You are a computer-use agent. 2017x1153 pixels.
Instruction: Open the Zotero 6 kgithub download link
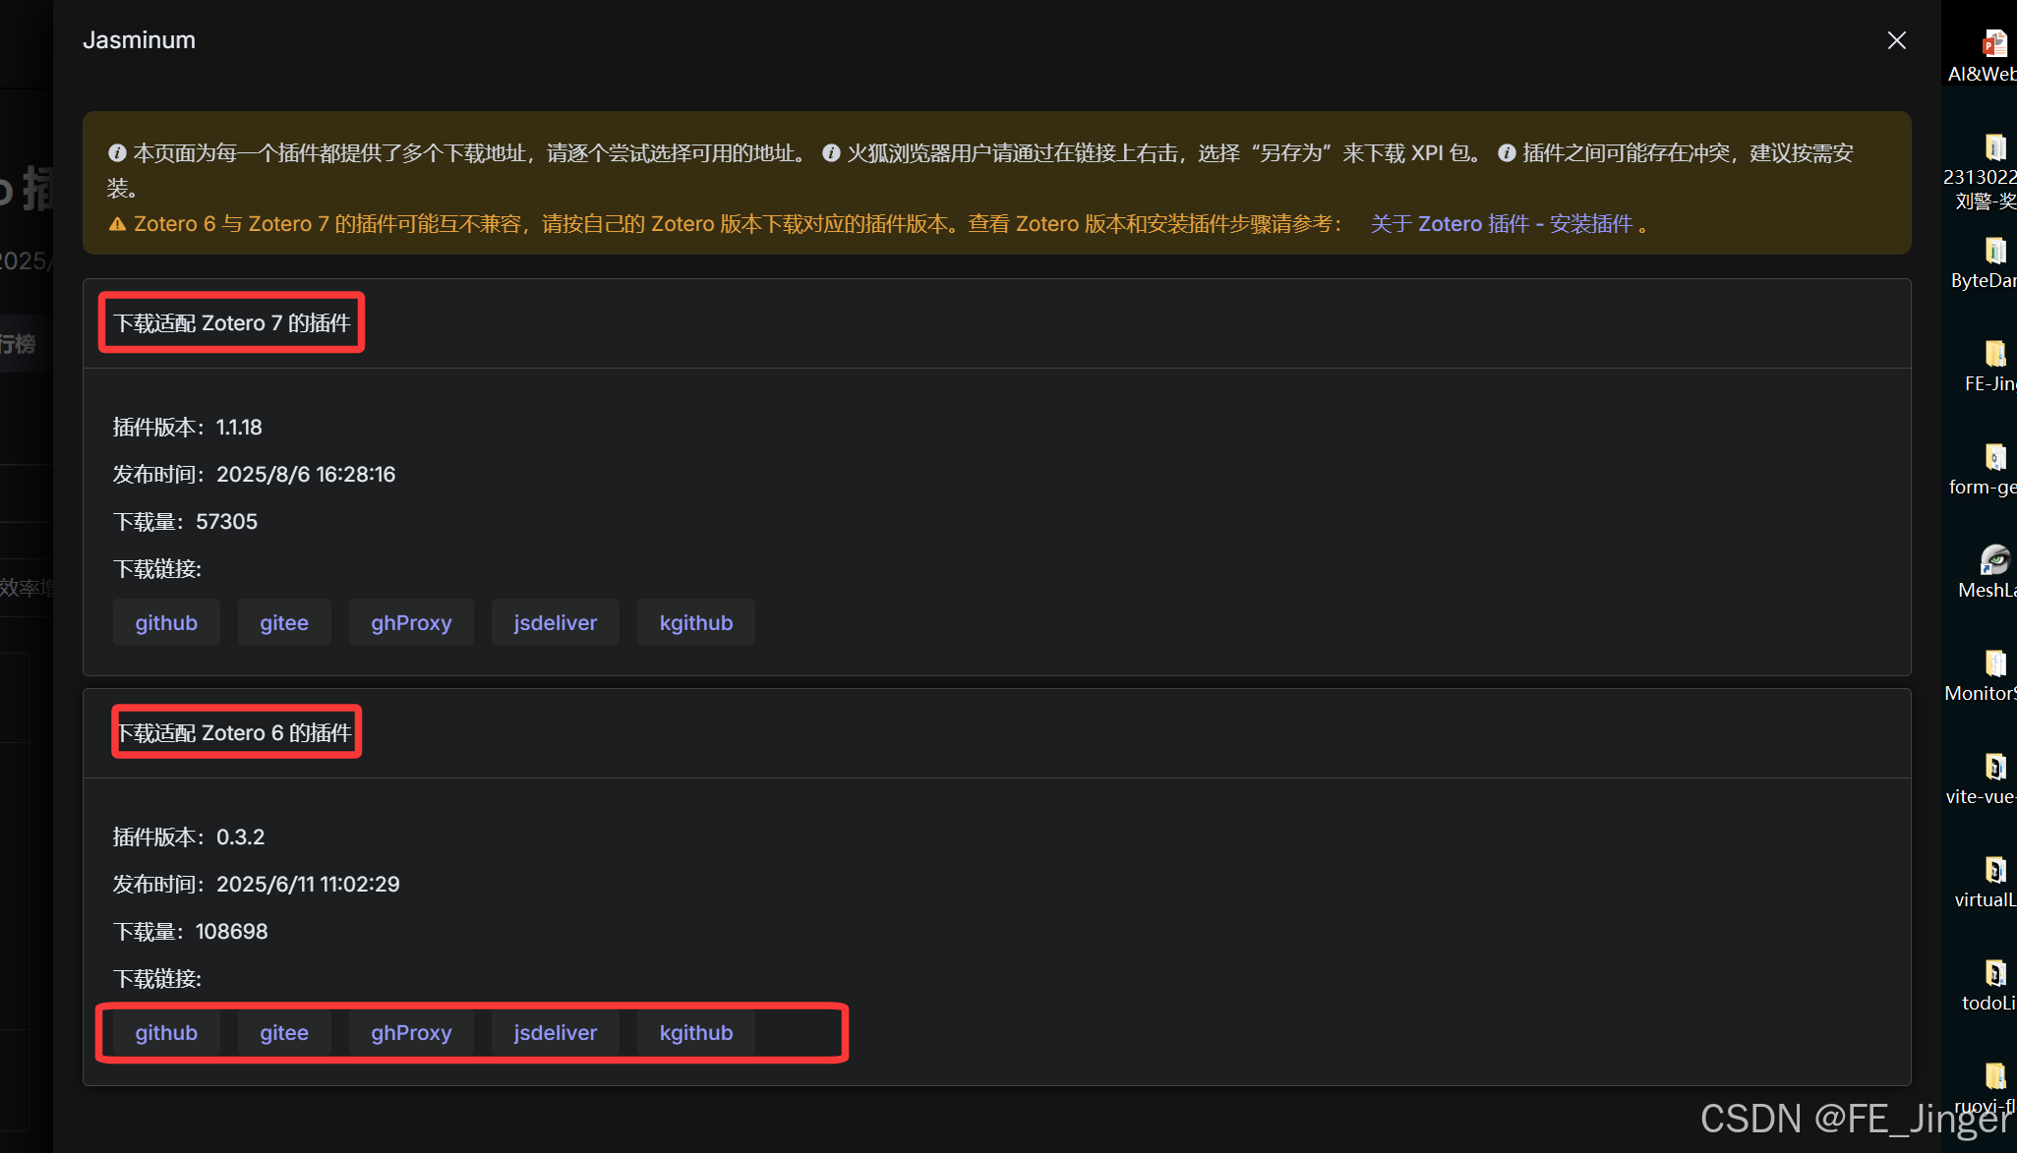[696, 1032]
